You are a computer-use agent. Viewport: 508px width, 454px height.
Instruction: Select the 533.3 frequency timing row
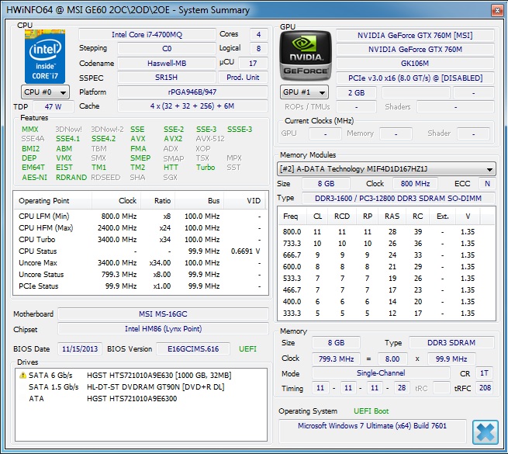tap(386, 279)
